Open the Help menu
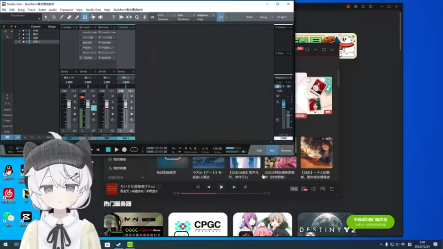 (x=107, y=9)
